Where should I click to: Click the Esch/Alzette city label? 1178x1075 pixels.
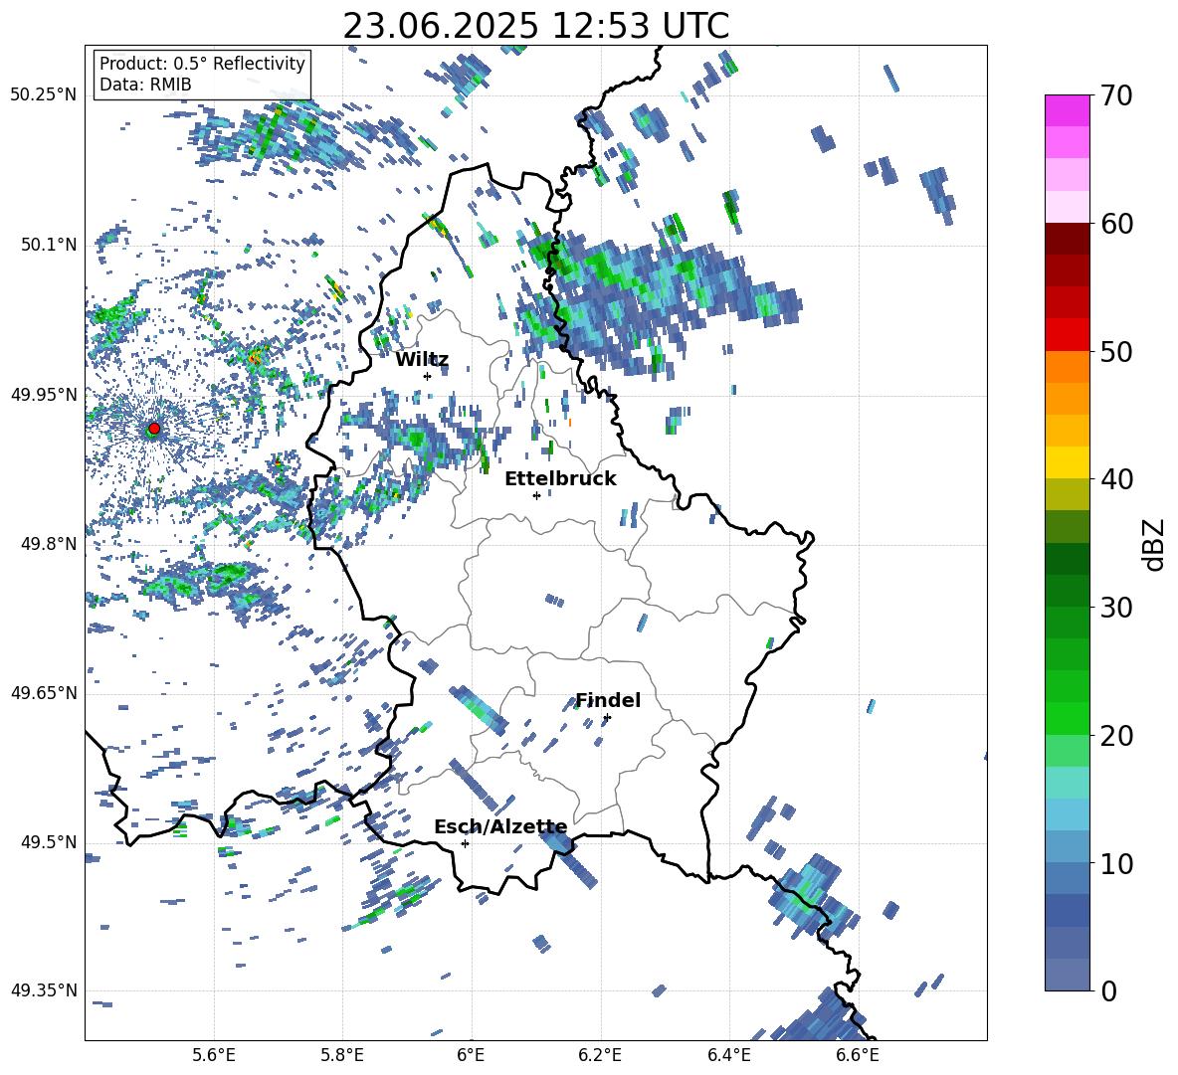[500, 826]
